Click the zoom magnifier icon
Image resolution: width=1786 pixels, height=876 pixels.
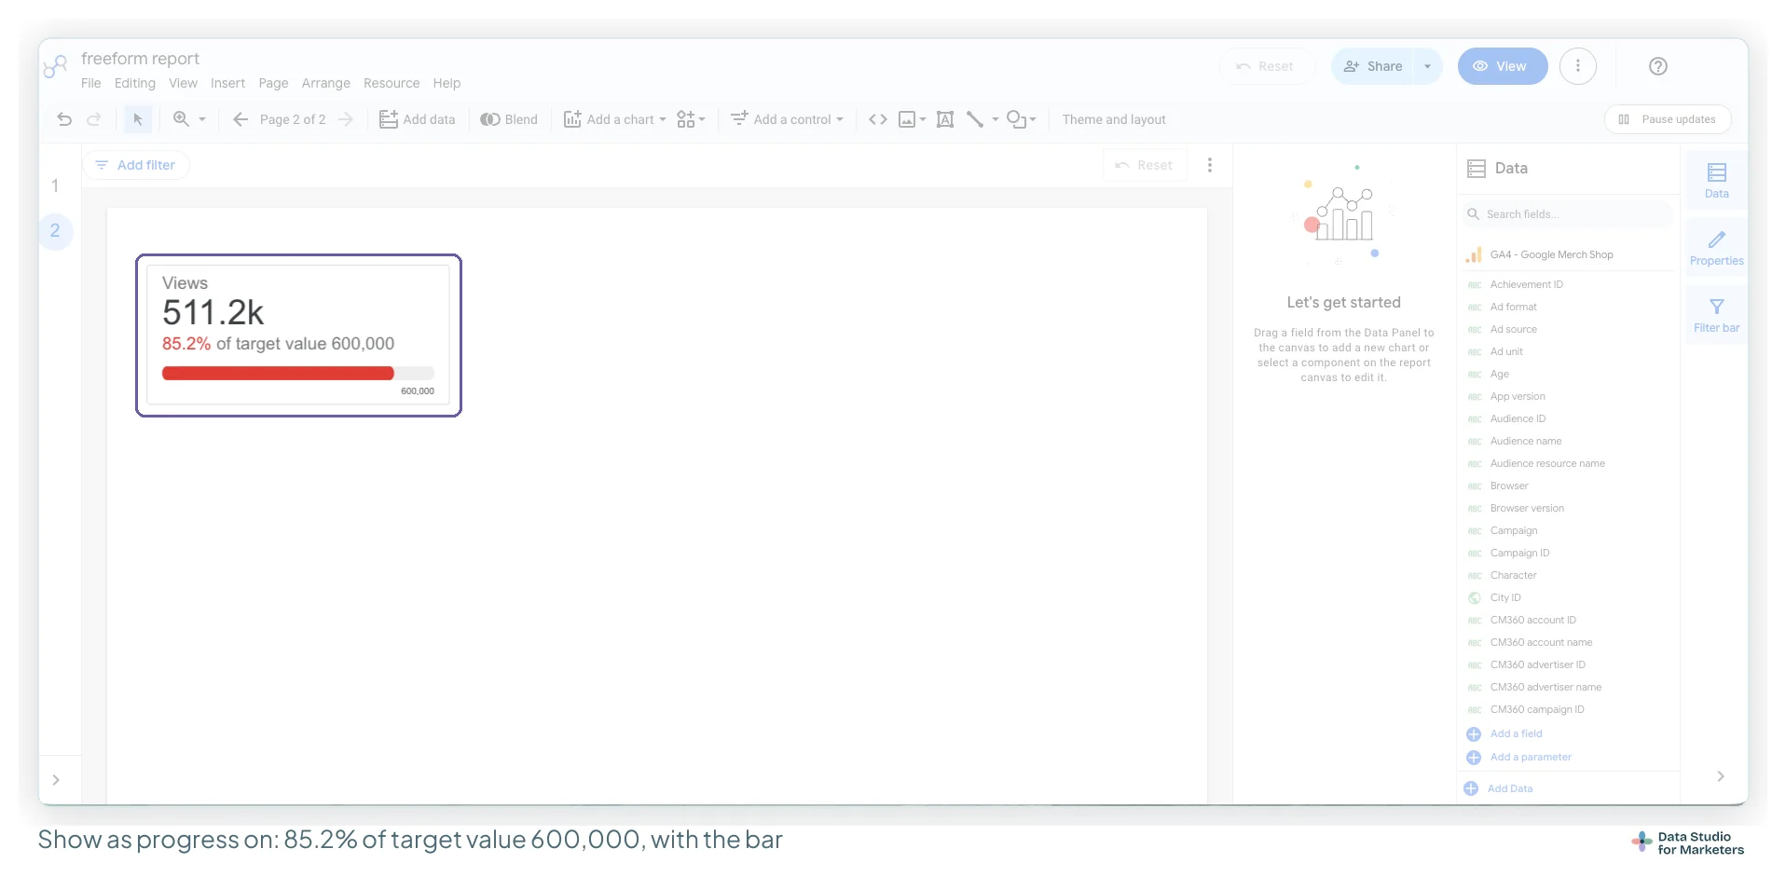point(181,119)
